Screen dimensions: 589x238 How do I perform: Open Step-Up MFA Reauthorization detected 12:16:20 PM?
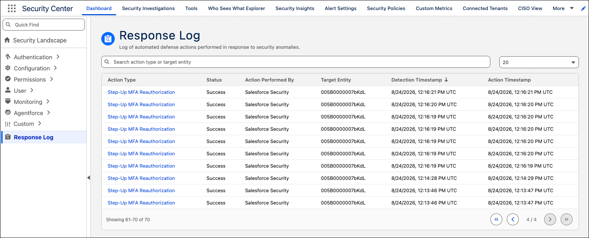(x=141, y=104)
